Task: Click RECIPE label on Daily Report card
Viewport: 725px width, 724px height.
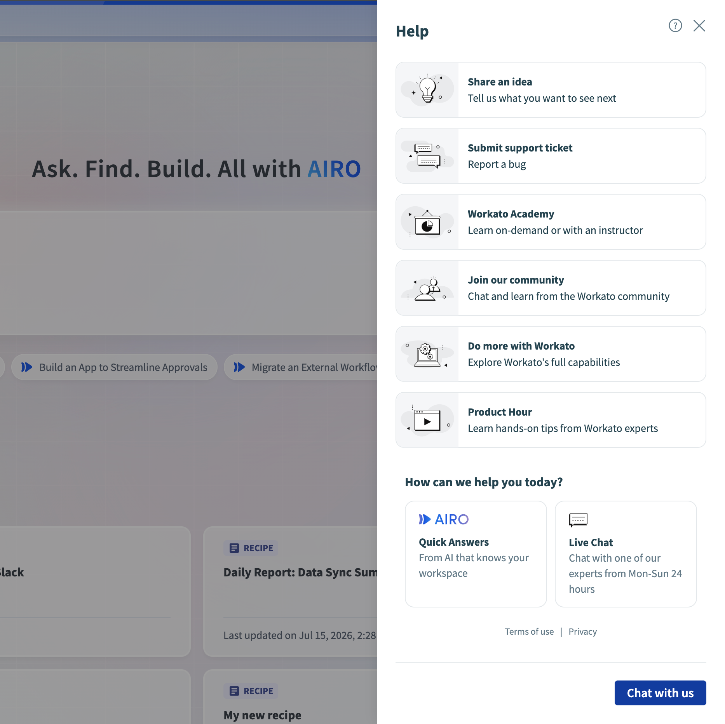Action: coord(258,548)
